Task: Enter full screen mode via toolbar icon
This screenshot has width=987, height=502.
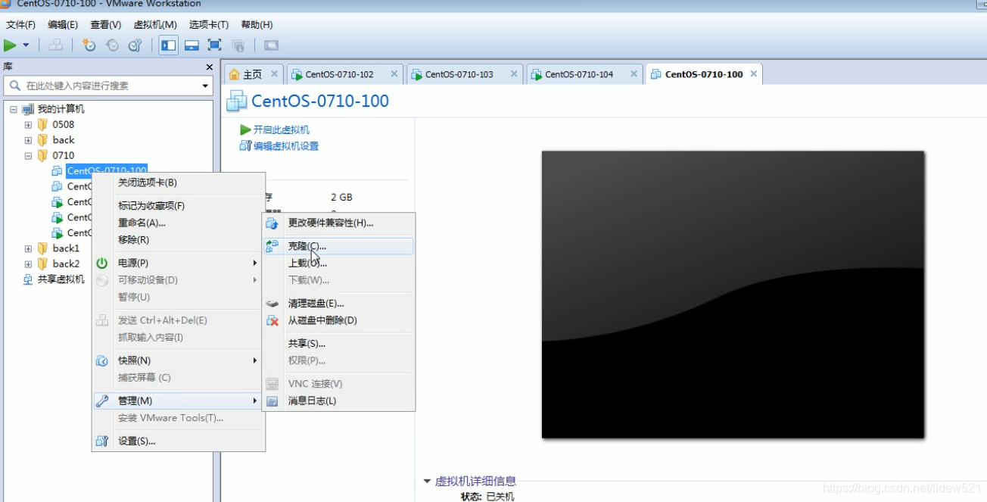Action: pyautogui.click(x=214, y=45)
